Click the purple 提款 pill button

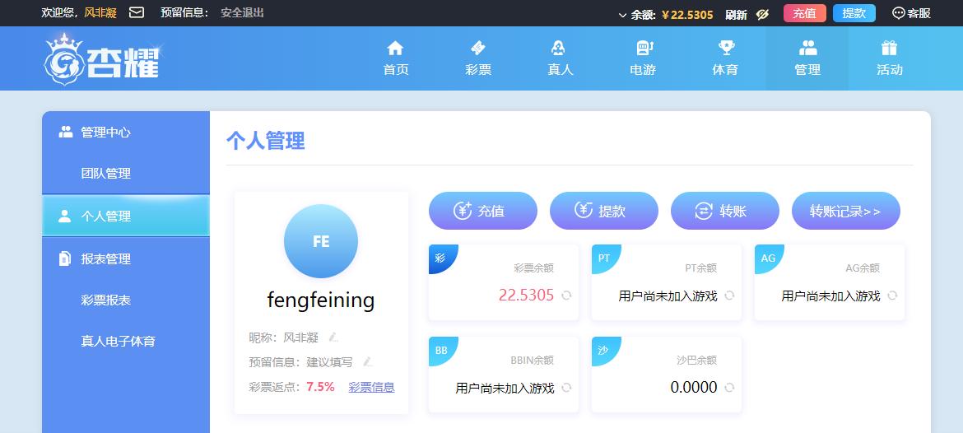click(603, 211)
